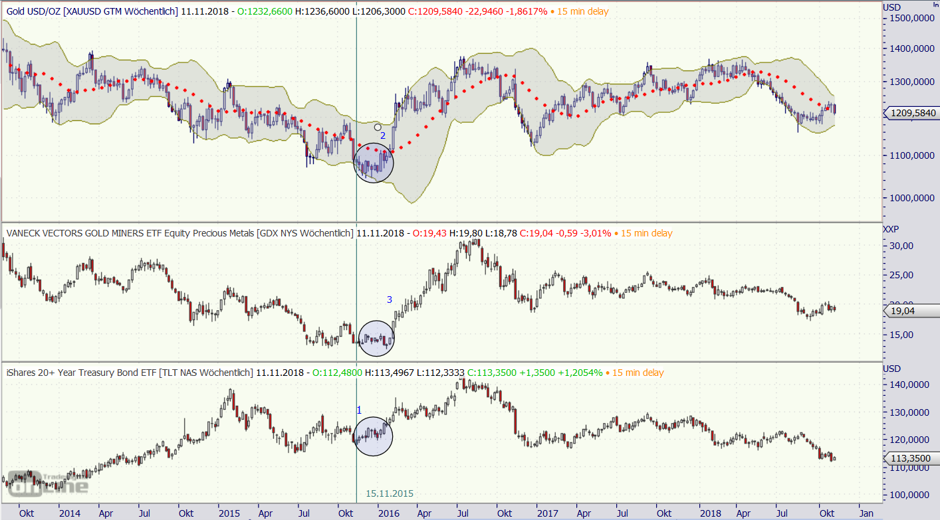Click the 100,0000 level on the TLT price axis
This screenshot has width=940, height=520.
pyautogui.click(x=909, y=495)
